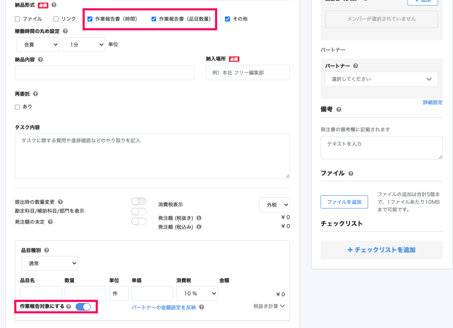Viewport: 453px width, 328px height.
Task: Uncheck 作業報告書（品目数量）checkbox
Action: click(154, 19)
